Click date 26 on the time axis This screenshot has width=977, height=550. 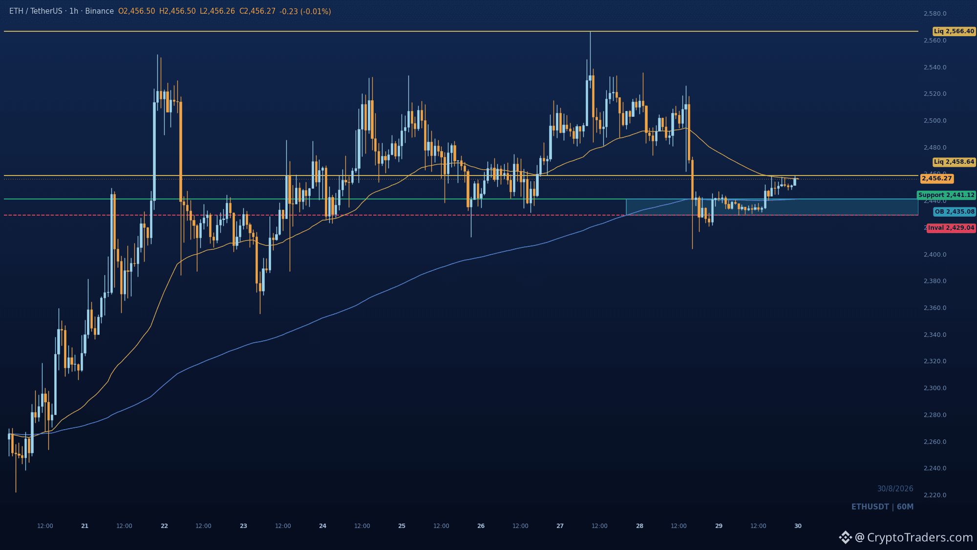pos(481,526)
